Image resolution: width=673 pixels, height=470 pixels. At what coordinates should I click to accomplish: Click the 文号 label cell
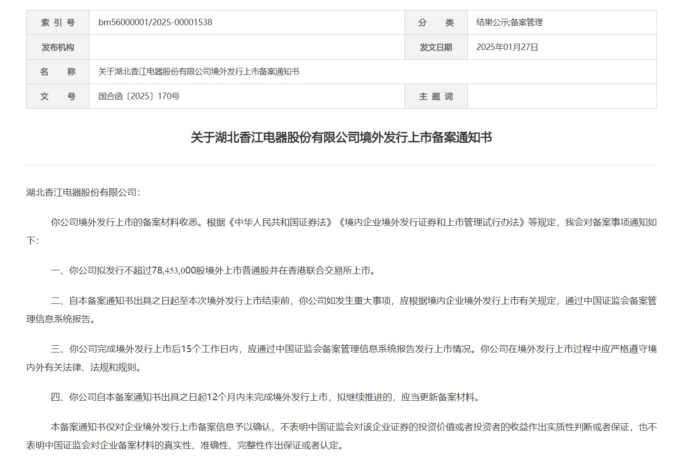tap(58, 96)
